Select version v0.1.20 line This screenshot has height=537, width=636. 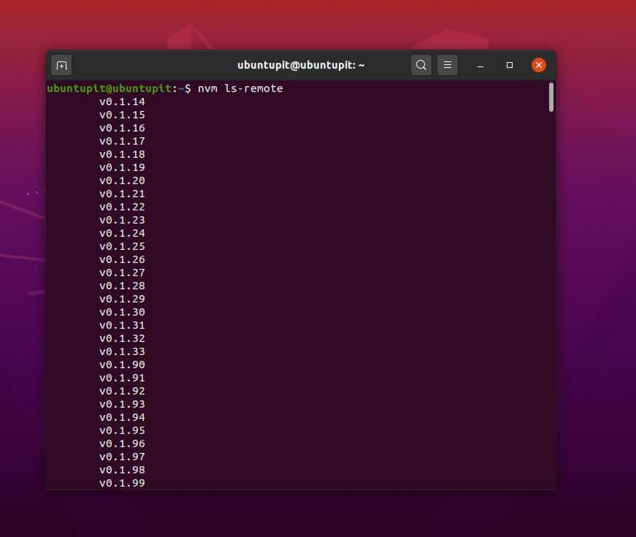122,180
